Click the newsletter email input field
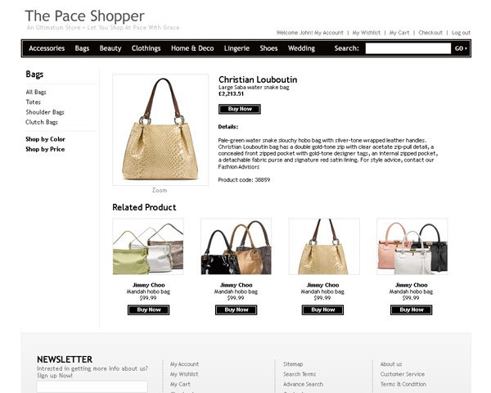Screen dimensions: 491x393 pos(92,386)
